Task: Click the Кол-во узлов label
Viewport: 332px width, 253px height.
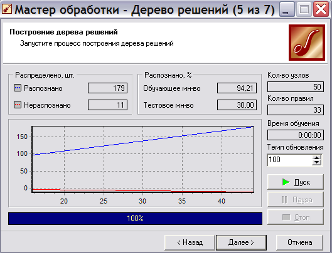Action: click(288, 75)
